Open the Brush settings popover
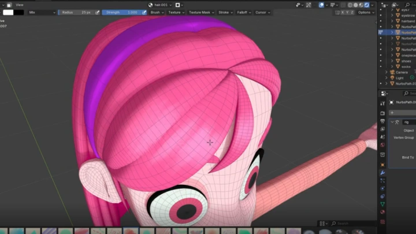The image size is (416, 234). [x=157, y=13]
